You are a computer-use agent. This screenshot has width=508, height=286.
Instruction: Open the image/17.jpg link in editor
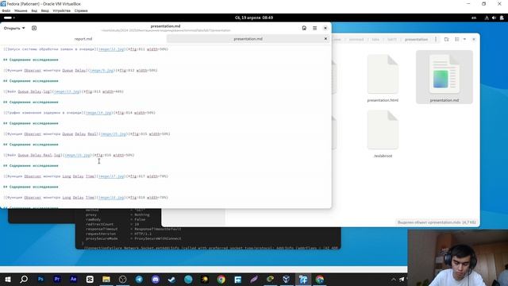click(x=111, y=176)
